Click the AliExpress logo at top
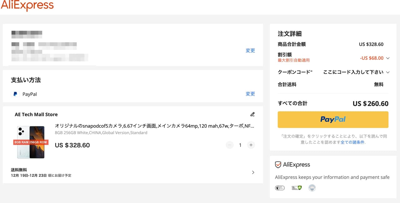This screenshot has width=400, height=203. (x=27, y=6)
